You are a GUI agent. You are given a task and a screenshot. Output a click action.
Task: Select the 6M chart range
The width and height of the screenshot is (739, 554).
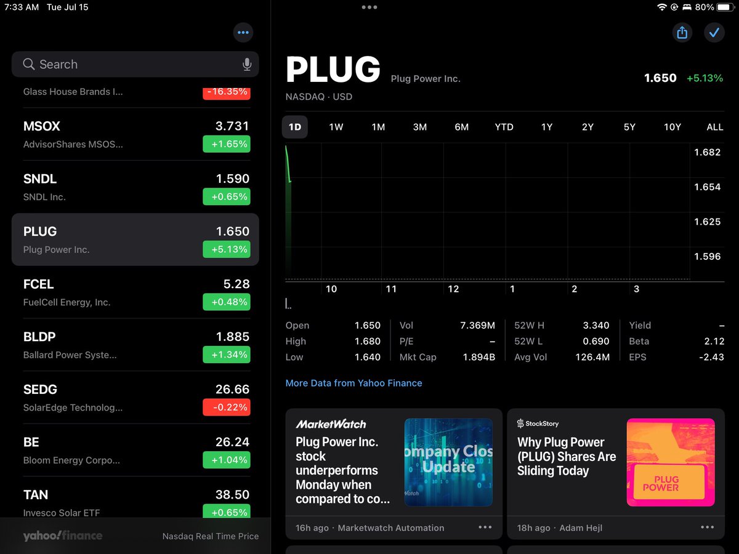point(462,127)
